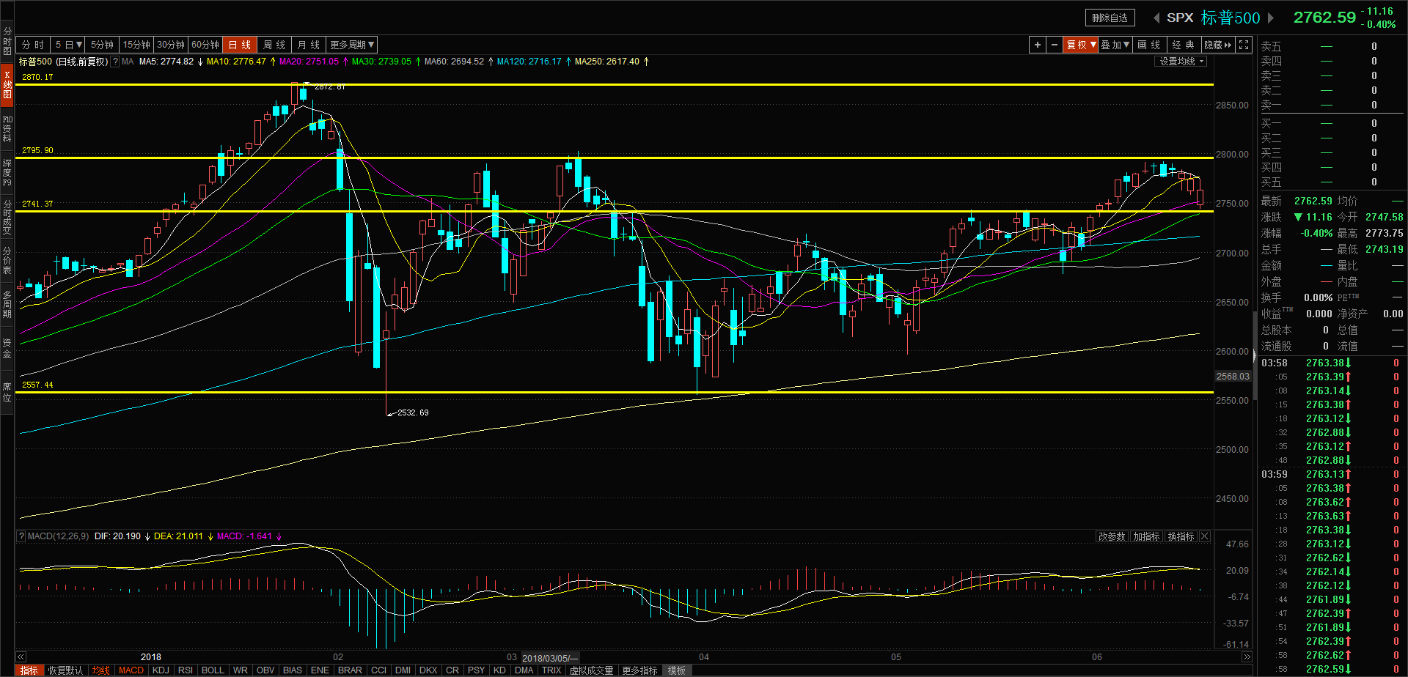
Task: Click the zoom out minus icon
Action: (1055, 45)
